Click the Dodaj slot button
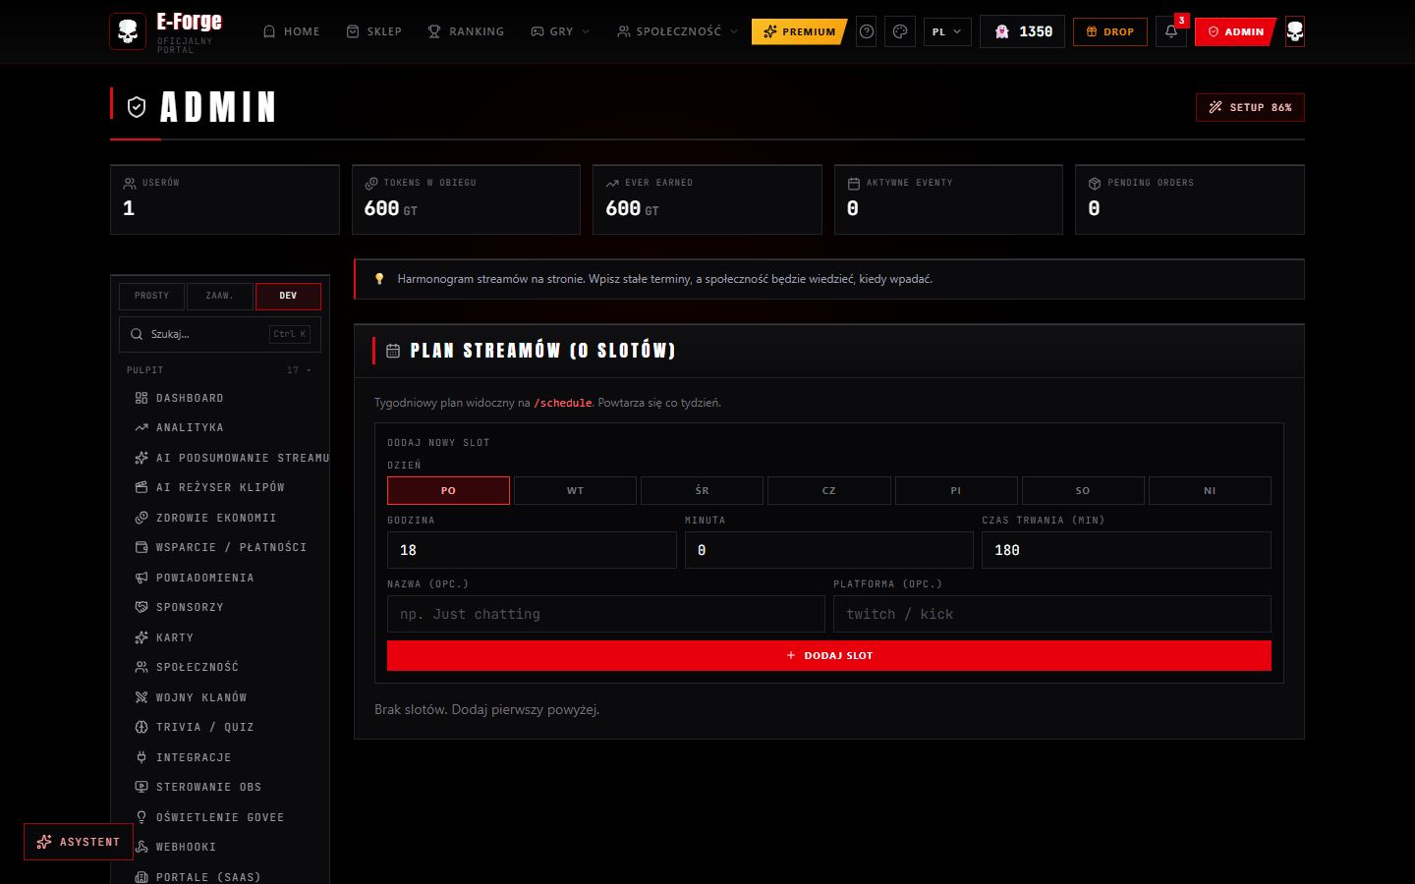The width and height of the screenshot is (1415, 884). [829, 655]
